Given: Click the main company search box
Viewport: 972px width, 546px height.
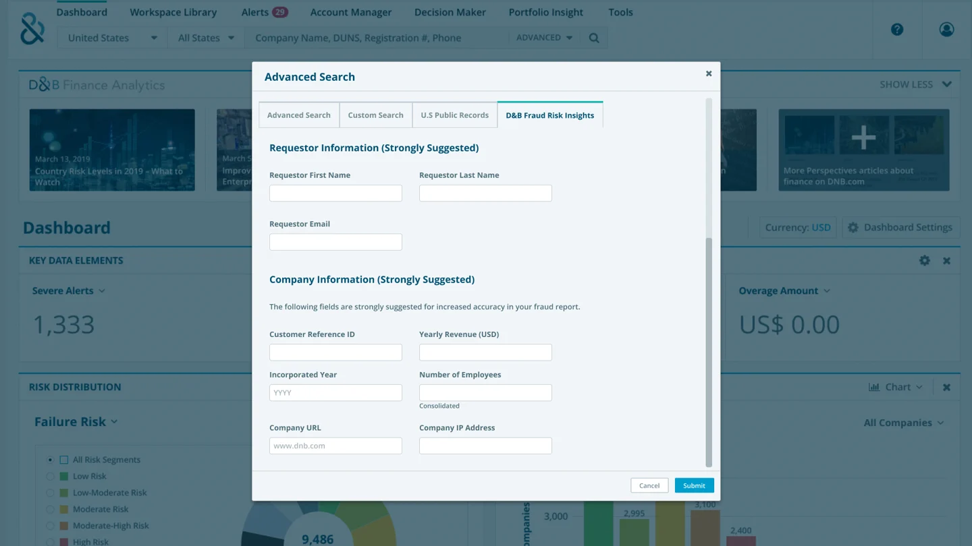Looking at the screenshot, I should pos(377,38).
